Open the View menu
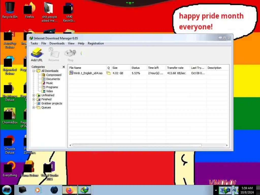Image resolution: width=260 pixels, height=195 pixels. coord(71,43)
